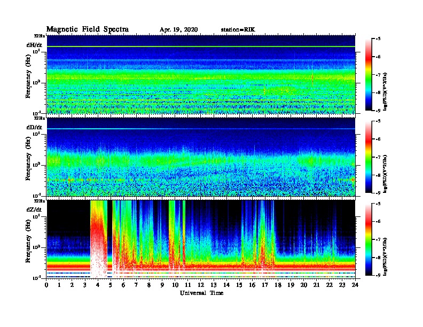The image size is (423, 327).
Task: Select the "dZ/dt" panel label
Action: pos(34,209)
